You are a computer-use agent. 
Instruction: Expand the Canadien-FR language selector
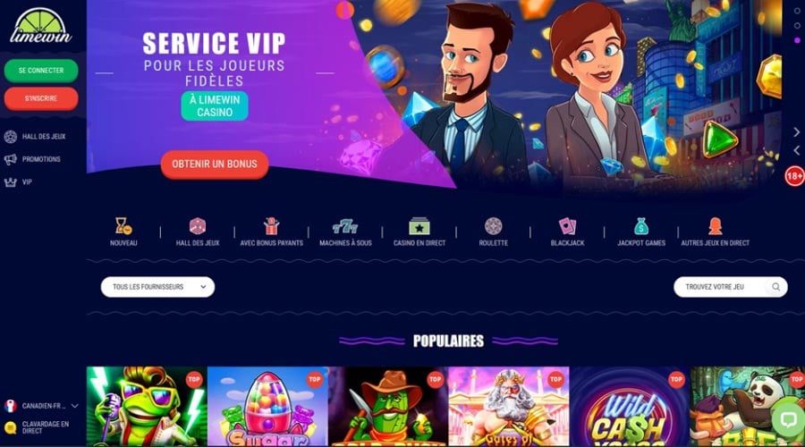pos(41,406)
